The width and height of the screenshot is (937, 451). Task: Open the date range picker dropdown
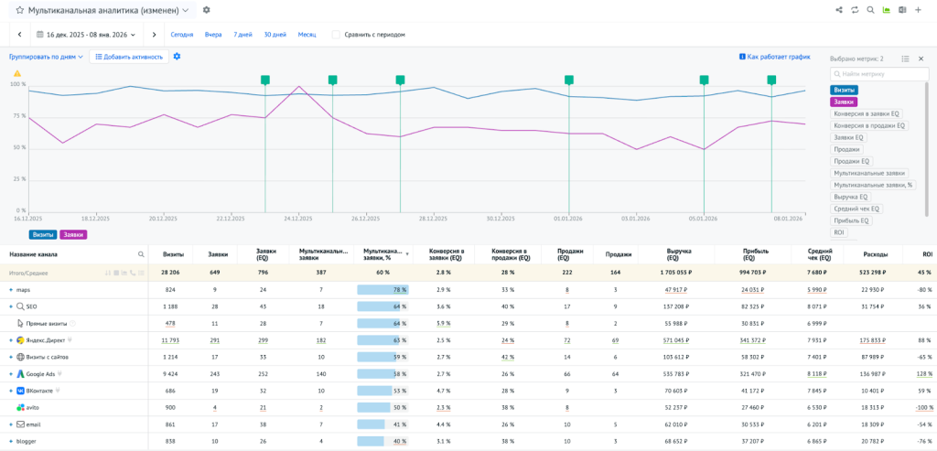click(x=87, y=35)
